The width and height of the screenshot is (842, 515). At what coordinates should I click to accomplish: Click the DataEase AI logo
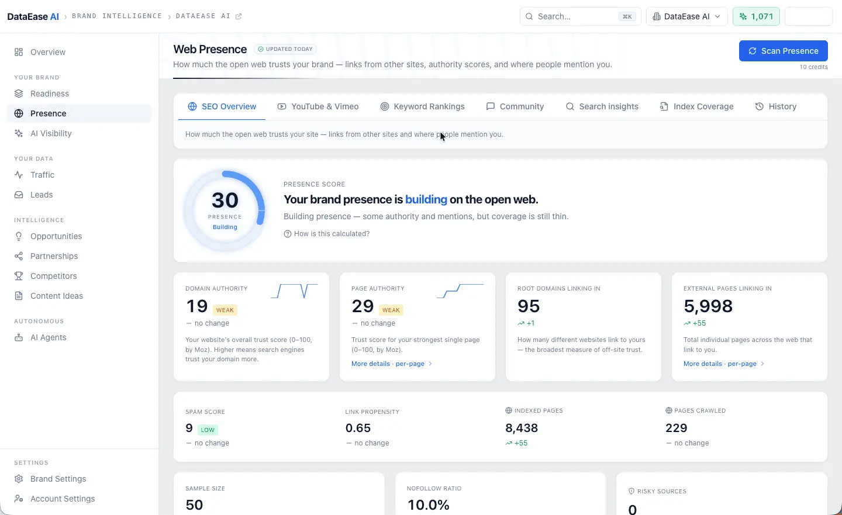pyautogui.click(x=33, y=16)
